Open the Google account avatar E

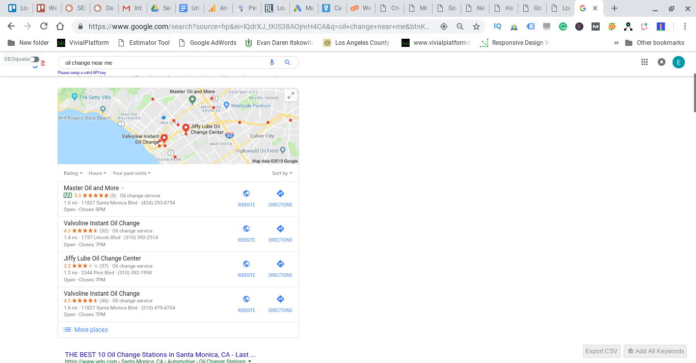pos(678,62)
